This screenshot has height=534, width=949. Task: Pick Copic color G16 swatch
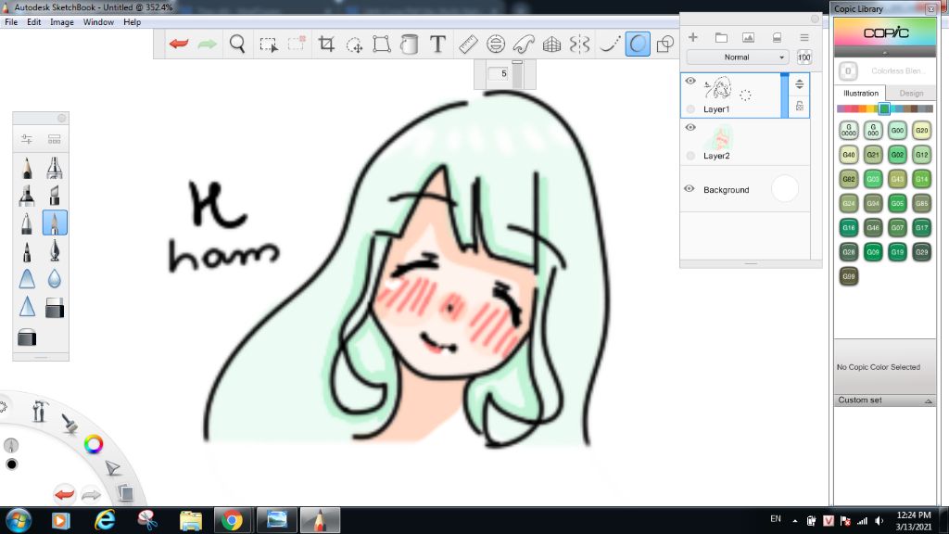pyautogui.click(x=849, y=228)
